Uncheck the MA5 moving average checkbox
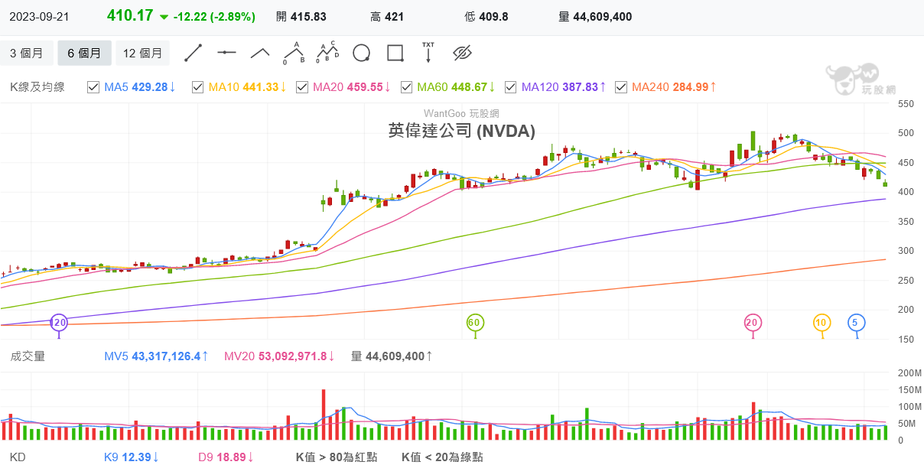The height and width of the screenshot is (465, 924). tap(93, 87)
